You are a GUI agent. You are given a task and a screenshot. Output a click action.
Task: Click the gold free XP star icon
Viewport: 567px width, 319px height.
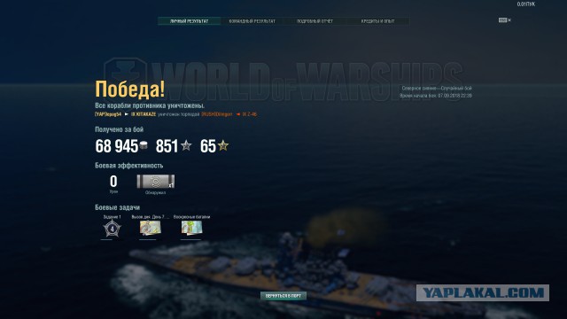pyautogui.click(x=223, y=145)
